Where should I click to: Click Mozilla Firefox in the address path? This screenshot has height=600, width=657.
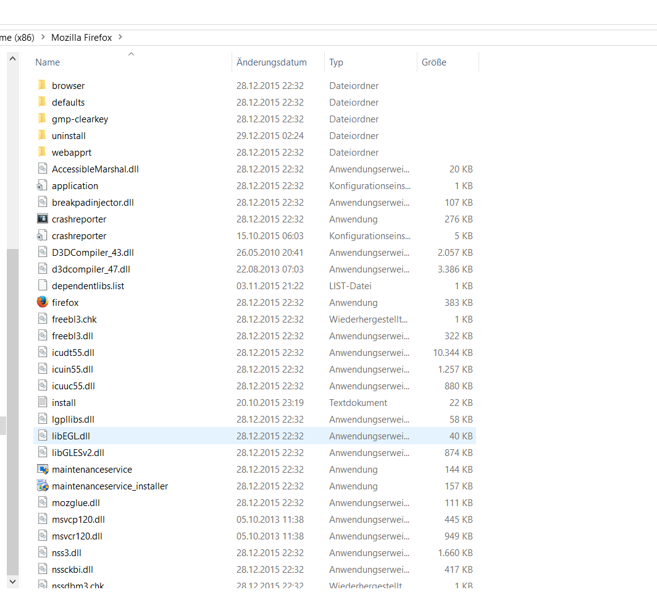click(82, 37)
